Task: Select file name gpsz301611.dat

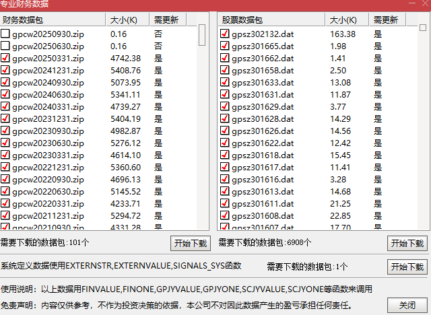Action: coord(263,203)
